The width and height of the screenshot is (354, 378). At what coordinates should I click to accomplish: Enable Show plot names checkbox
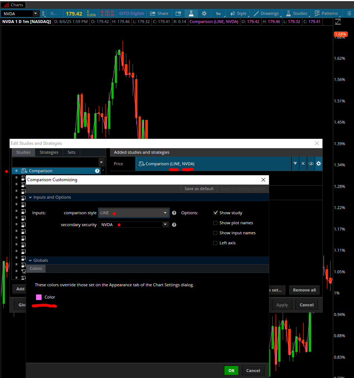pyautogui.click(x=215, y=223)
